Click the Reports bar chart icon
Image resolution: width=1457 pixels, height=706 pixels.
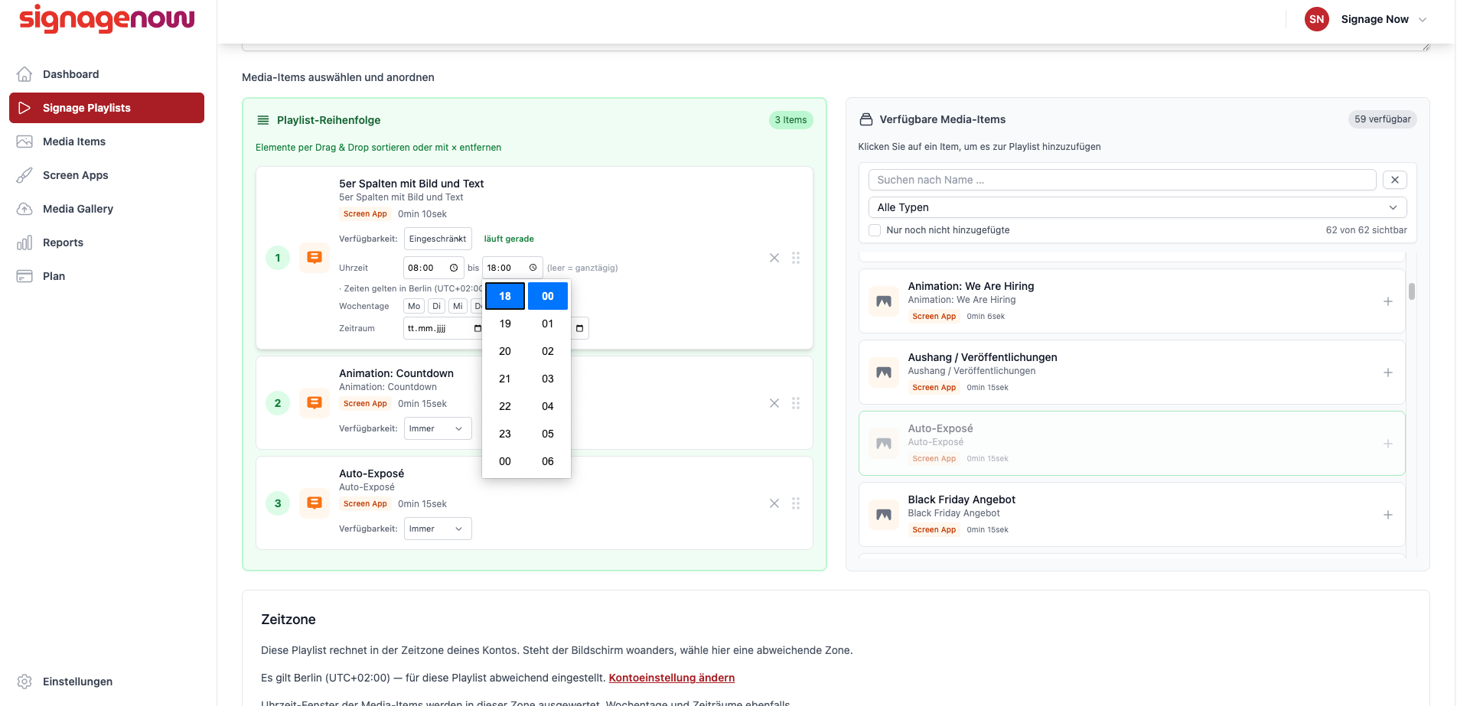click(x=24, y=242)
